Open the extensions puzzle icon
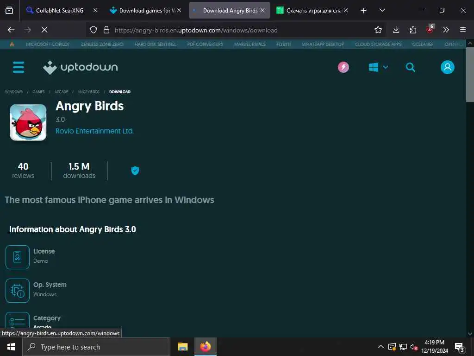Screen dimensions: 474x356 pos(413,30)
